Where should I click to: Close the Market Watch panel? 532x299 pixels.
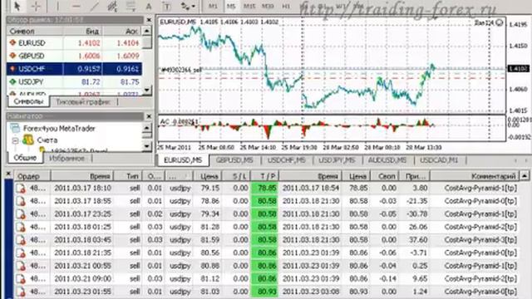149,20
